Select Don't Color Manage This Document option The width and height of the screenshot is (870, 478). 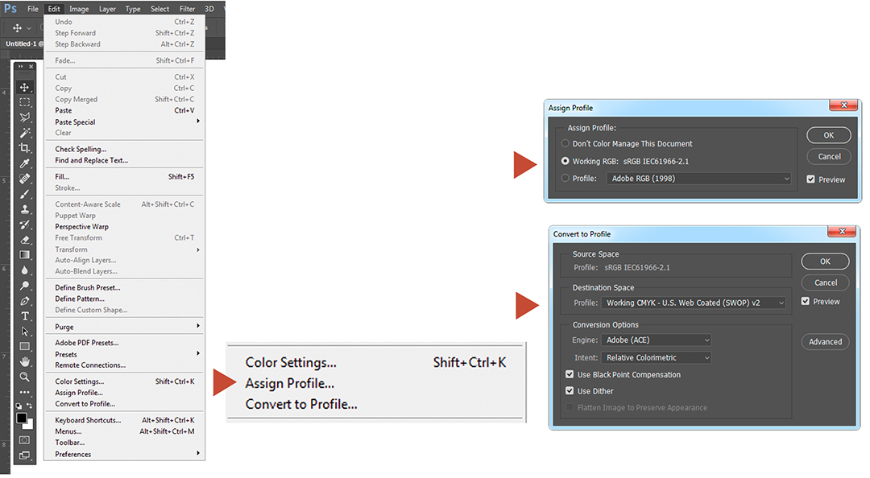tap(565, 144)
